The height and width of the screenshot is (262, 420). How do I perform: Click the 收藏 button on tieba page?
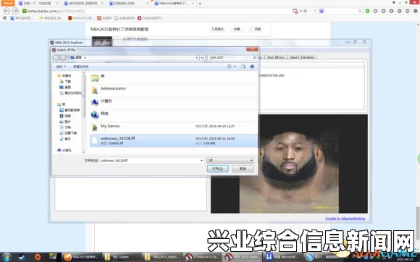(x=237, y=29)
